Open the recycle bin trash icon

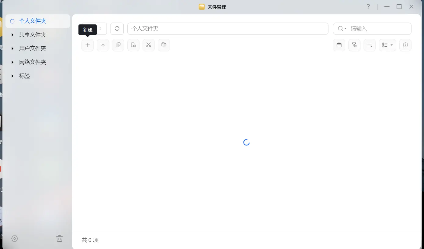[x=60, y=239]
